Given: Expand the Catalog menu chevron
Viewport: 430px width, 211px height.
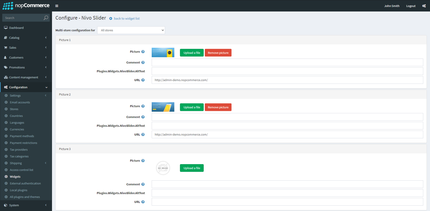Looking at the screenshot, I should 46,38.
